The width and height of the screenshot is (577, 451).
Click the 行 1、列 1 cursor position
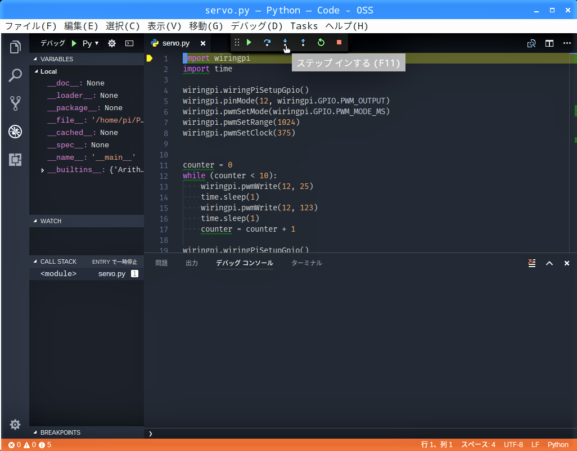pos(437,445)
